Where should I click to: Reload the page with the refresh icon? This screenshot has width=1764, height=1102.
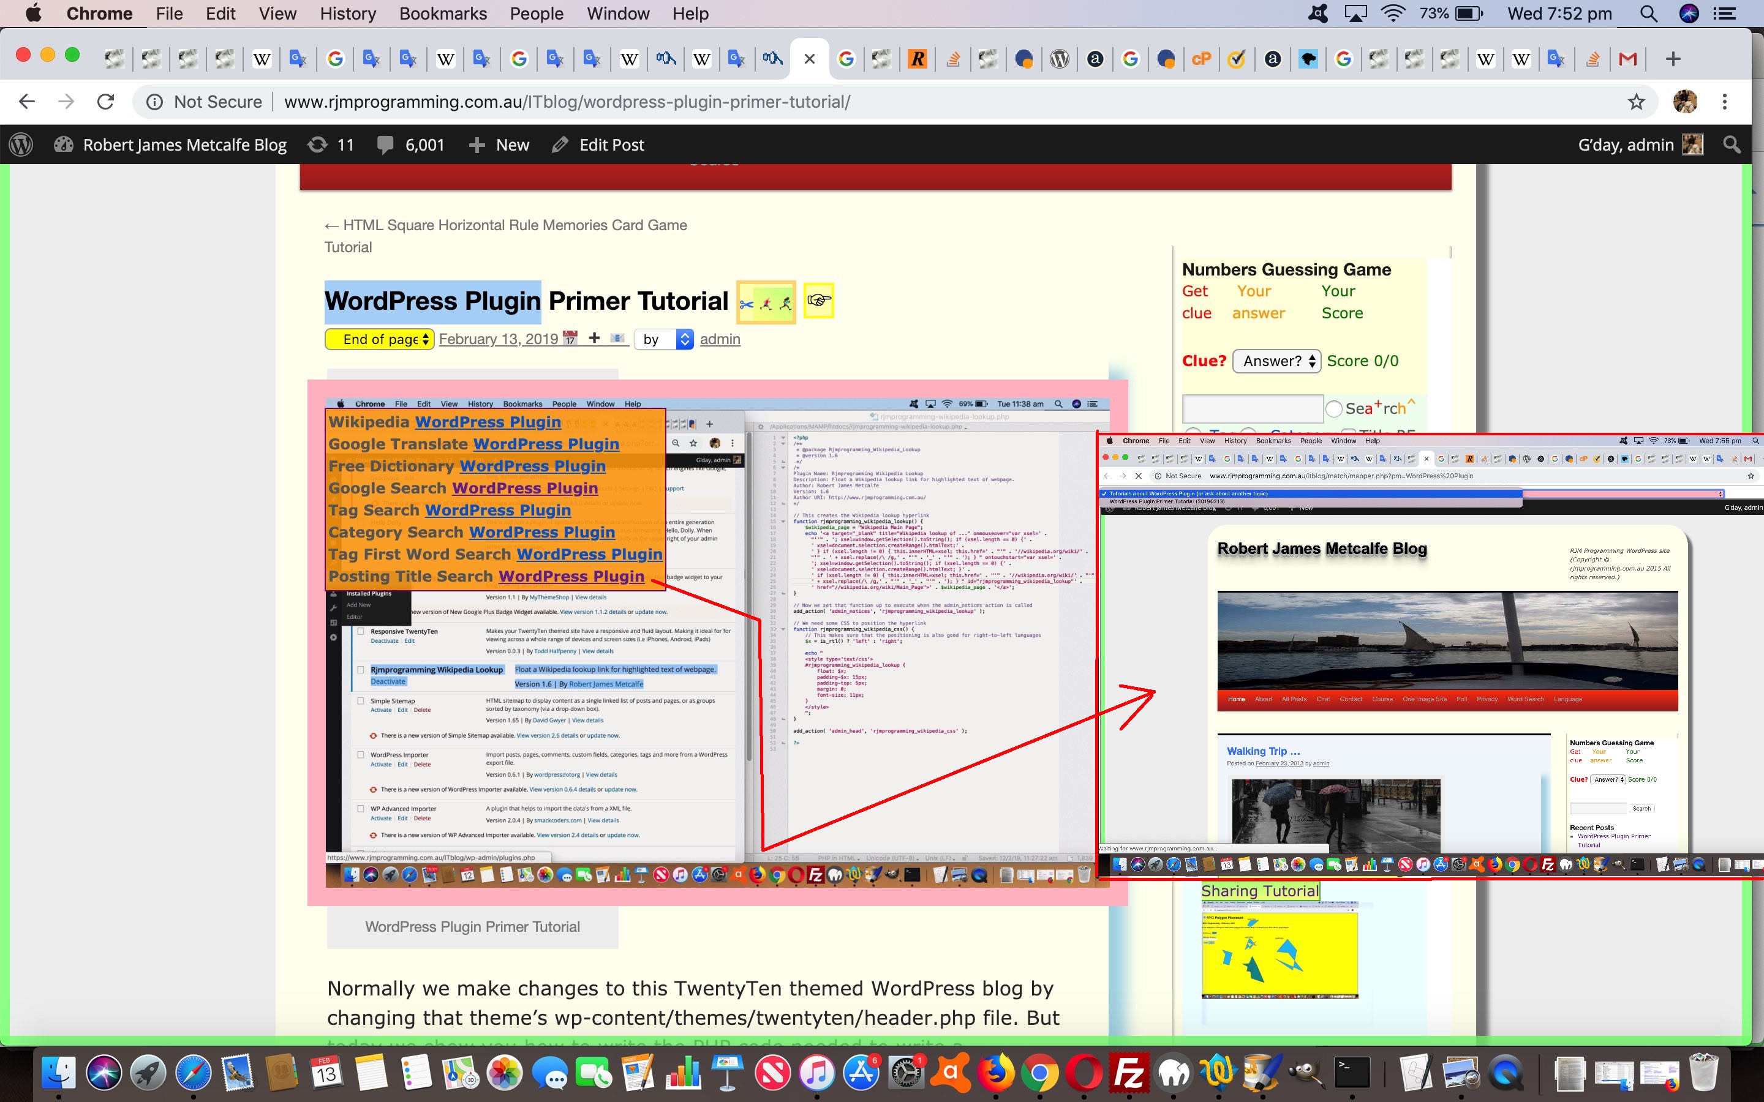coord(106,101)
